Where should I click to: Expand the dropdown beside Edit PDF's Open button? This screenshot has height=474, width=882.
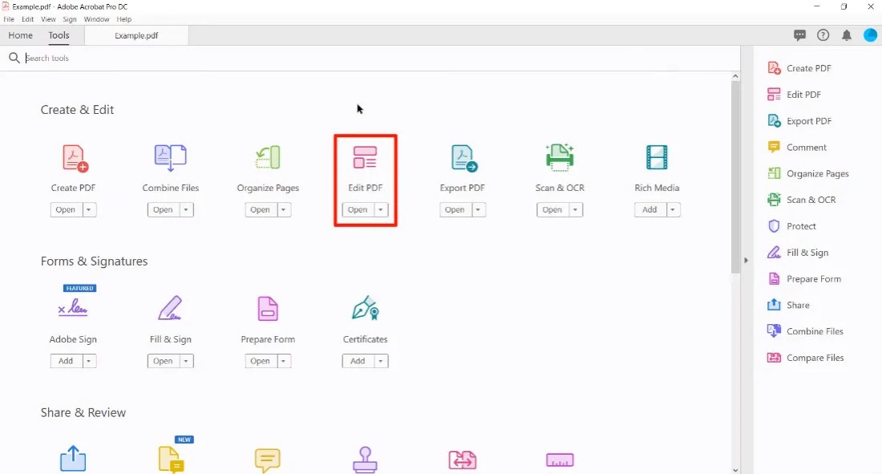(380, 209)
